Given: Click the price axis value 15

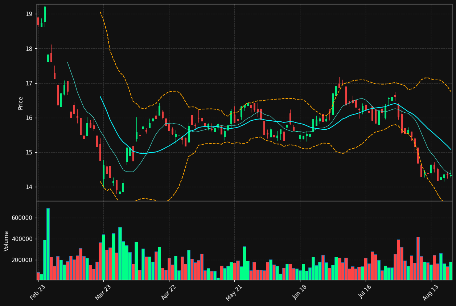Looking at the screenshot, I should point(29,152).
